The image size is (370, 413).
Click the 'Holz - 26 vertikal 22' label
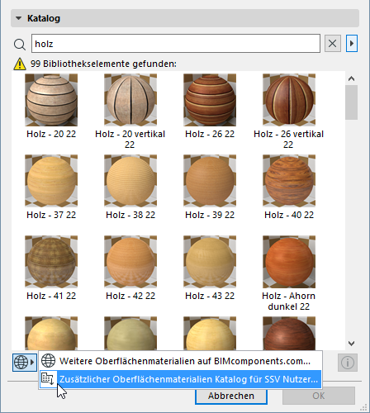point(288,140)
